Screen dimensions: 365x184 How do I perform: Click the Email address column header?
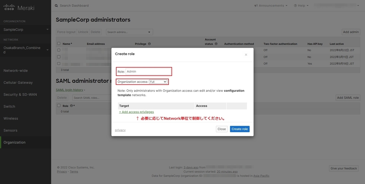tap(96, 44)
